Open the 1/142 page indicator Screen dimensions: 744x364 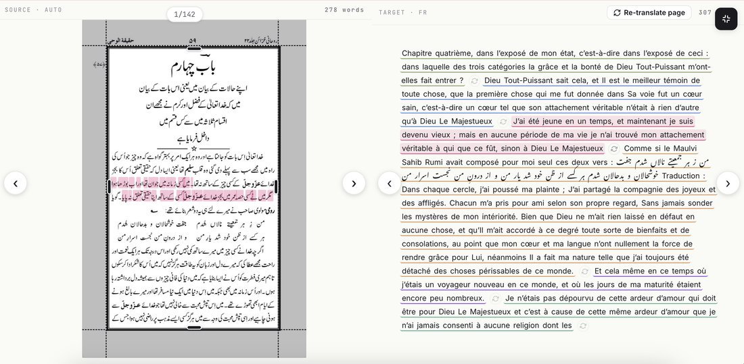coord(185,14)
